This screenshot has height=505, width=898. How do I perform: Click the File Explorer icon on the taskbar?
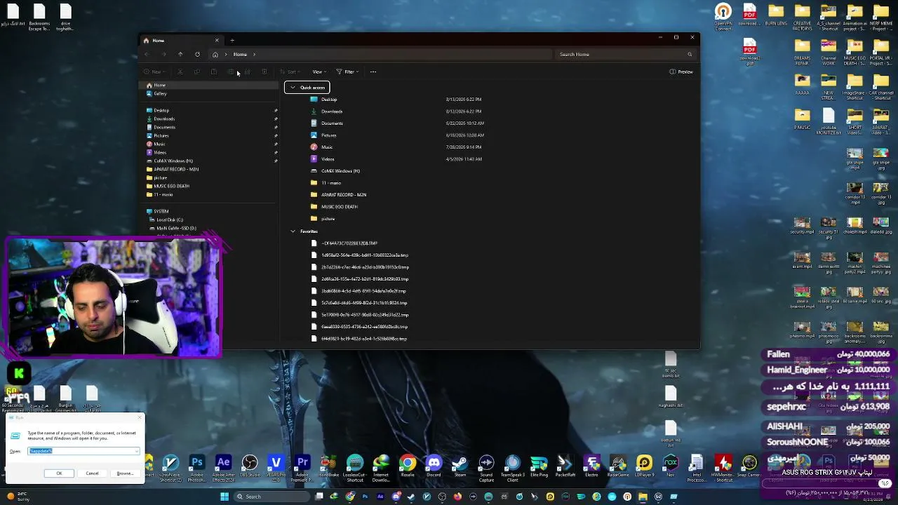pos(643,497)
